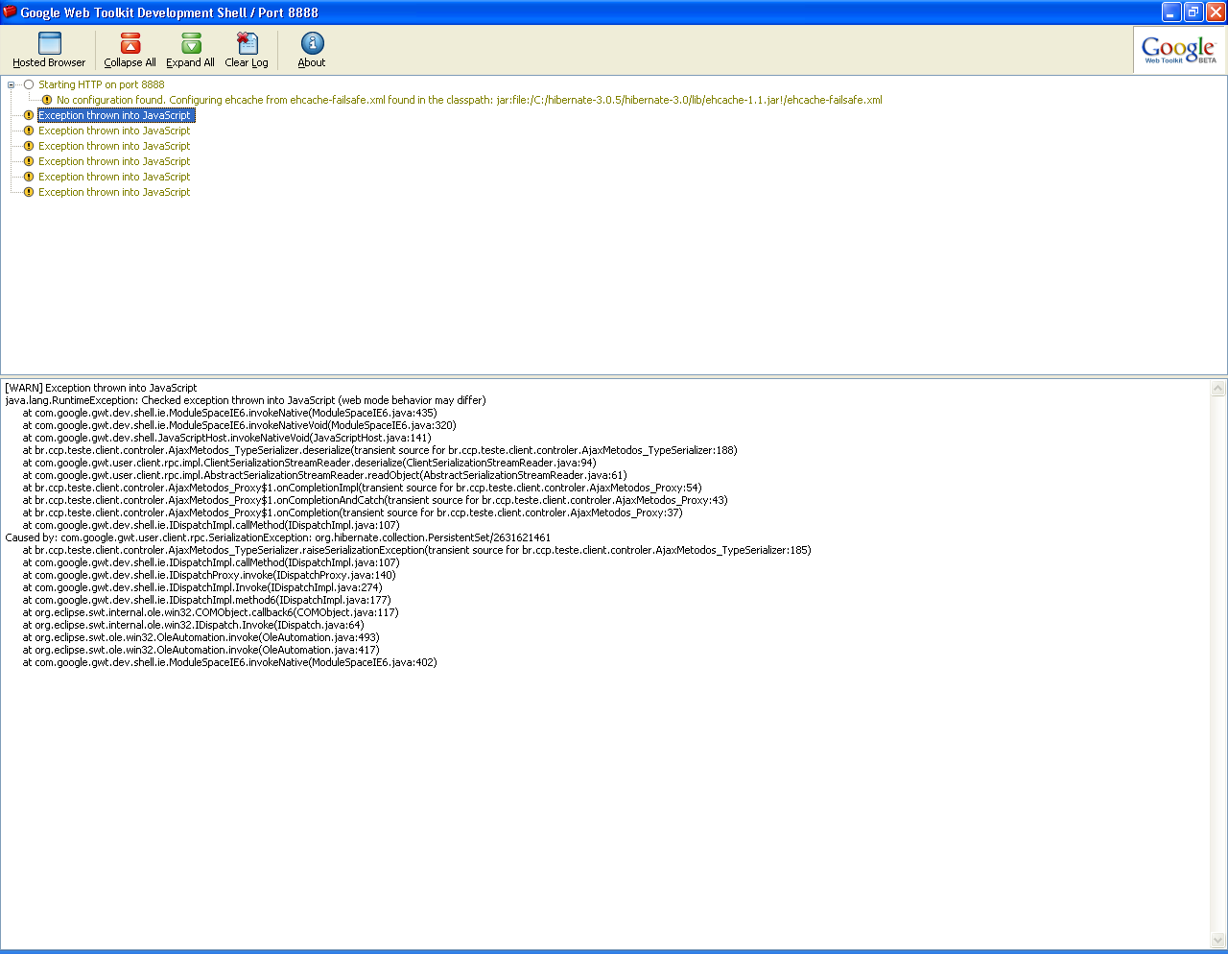Select 'Starting HTTP on port 8888' entry
The image size is (1228, 954).
click(102, 84)
